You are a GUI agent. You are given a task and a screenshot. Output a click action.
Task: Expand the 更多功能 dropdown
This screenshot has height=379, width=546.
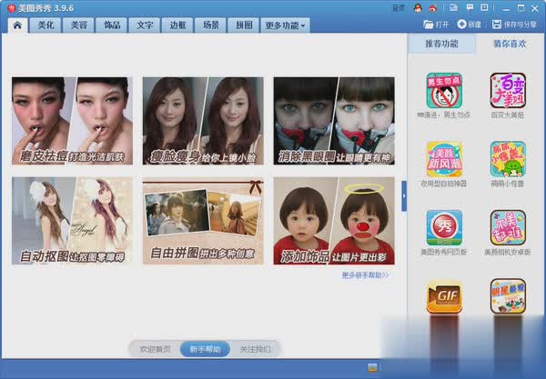(x=285, y=25)
